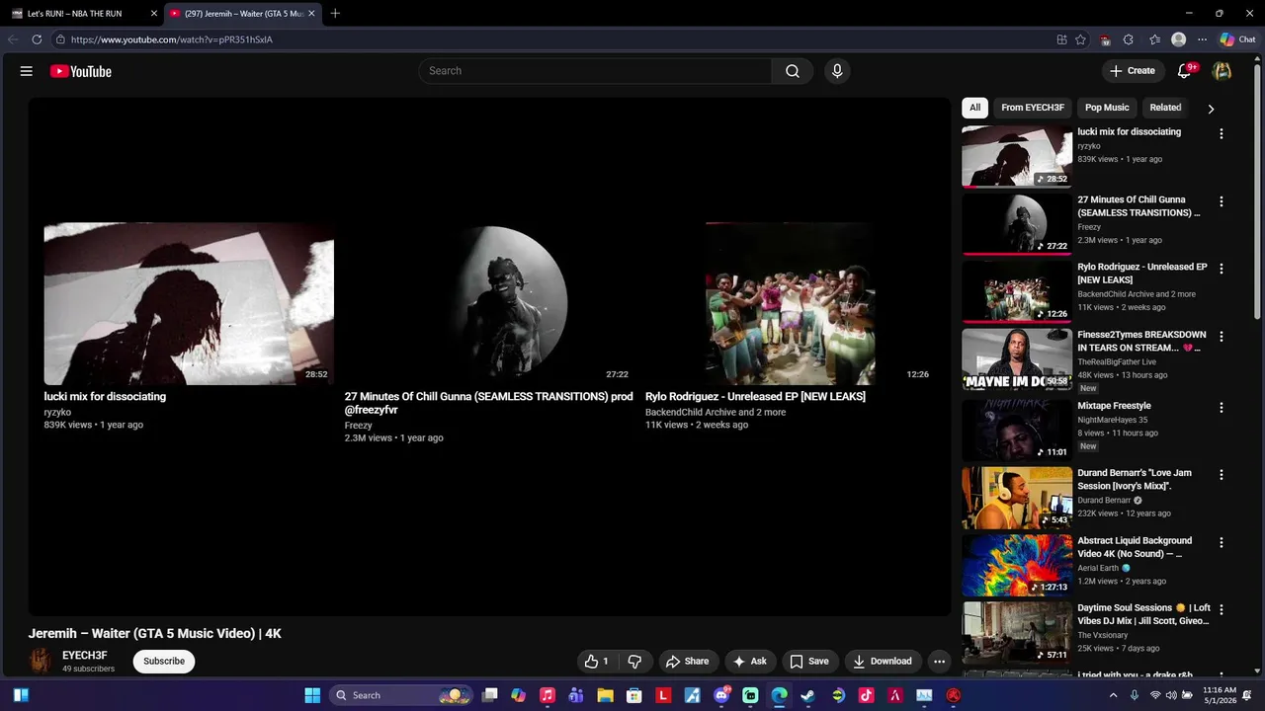Viewport: 1265px width, 711px height.
Task: Subscribe to the EYECH3F channel
Action: (164, 662)
